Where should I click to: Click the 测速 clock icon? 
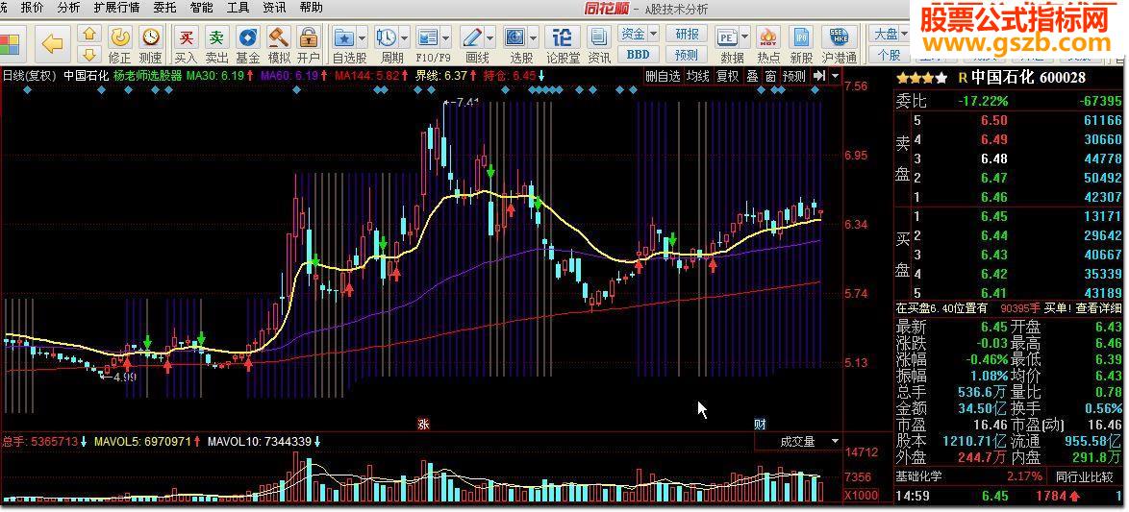pos(150,37)
